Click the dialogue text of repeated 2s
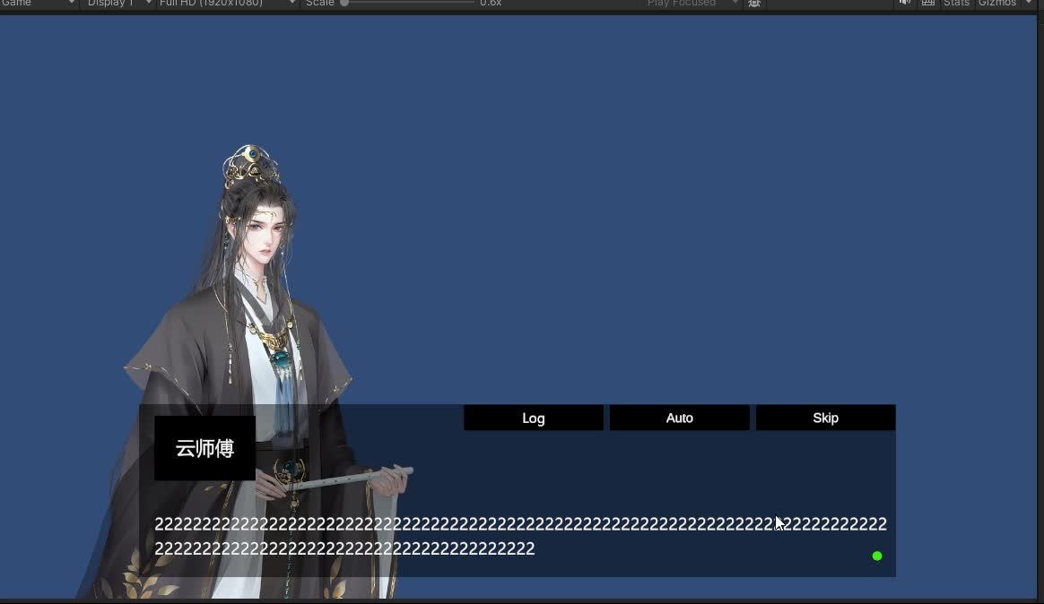Viewport: 1044px width, 604px height. pyautogui.click(x=521, y=536)
